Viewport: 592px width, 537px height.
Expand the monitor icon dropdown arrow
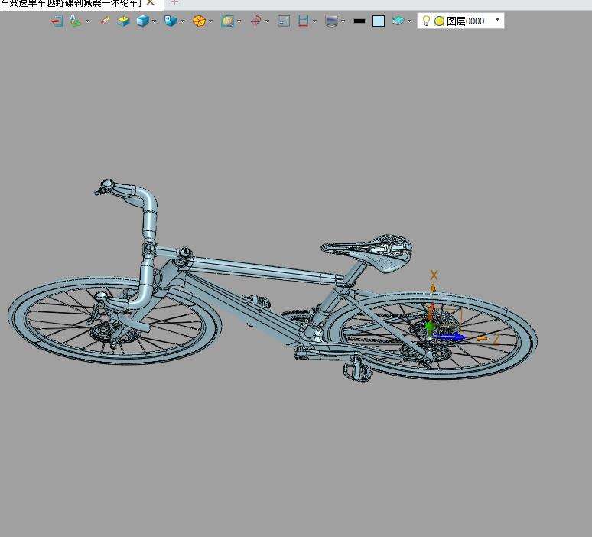point(343,21)
